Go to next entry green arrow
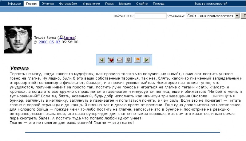This screenshot has width=246, height=141. [x=146, y=60]
